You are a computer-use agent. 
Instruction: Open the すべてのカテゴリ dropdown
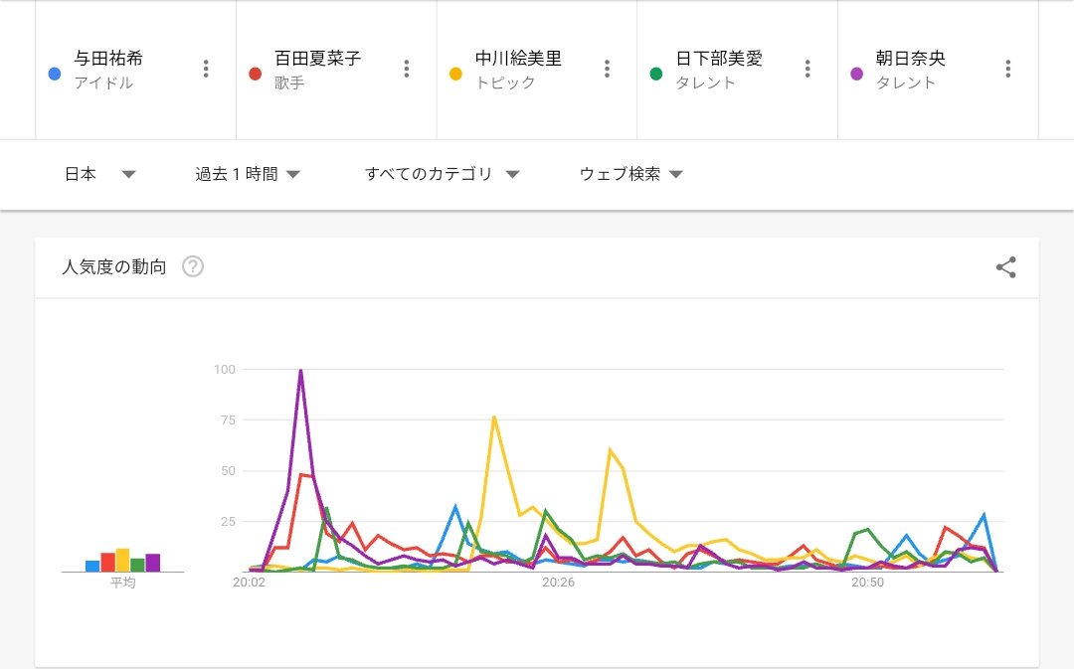click(442, 174)
